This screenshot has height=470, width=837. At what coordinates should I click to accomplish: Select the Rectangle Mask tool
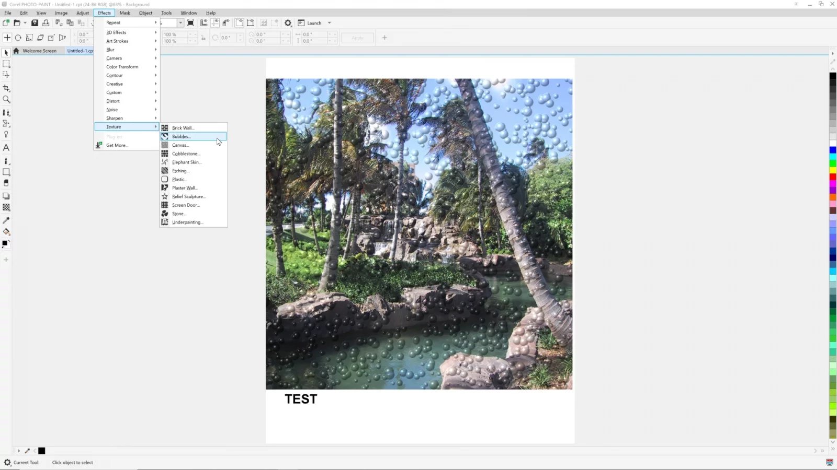7,64
